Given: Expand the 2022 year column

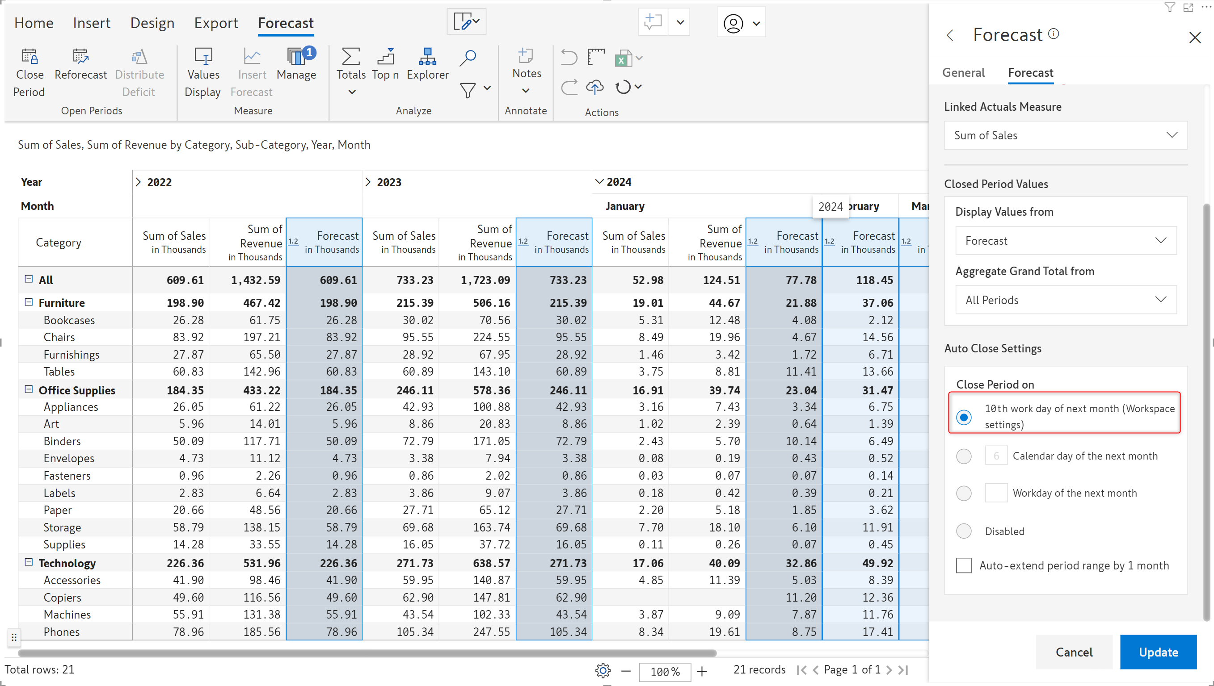Looking at the screenshot, I should (138, 182).
